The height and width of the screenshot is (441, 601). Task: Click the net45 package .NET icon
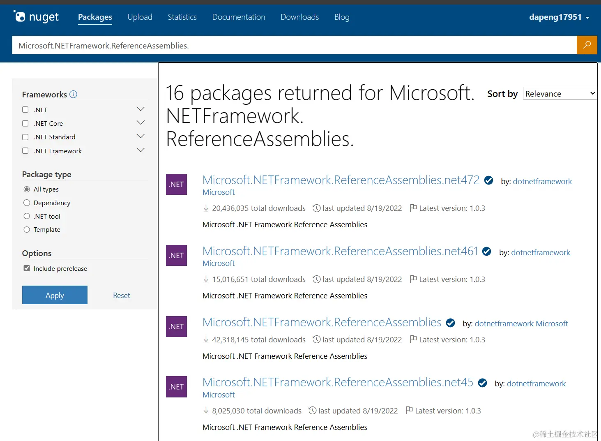[x=176, y=387]
